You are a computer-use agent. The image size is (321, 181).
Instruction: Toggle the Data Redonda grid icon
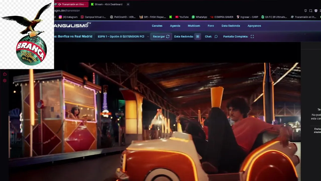pyautogui.click(x=198, y=36)
